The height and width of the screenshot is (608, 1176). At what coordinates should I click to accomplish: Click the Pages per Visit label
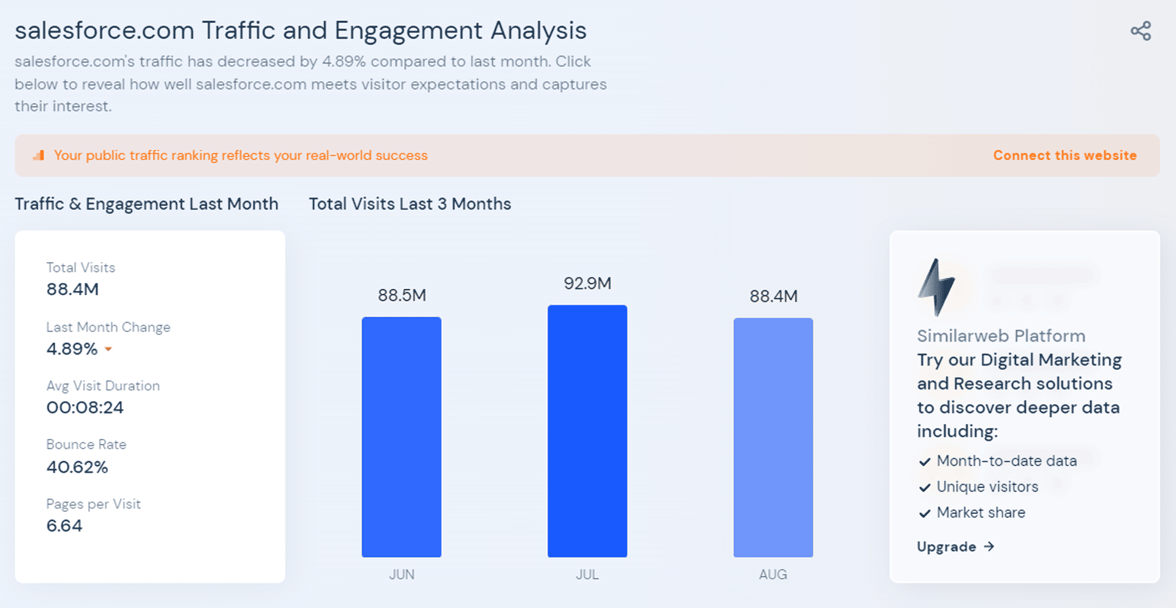click(x=94, y=504)
